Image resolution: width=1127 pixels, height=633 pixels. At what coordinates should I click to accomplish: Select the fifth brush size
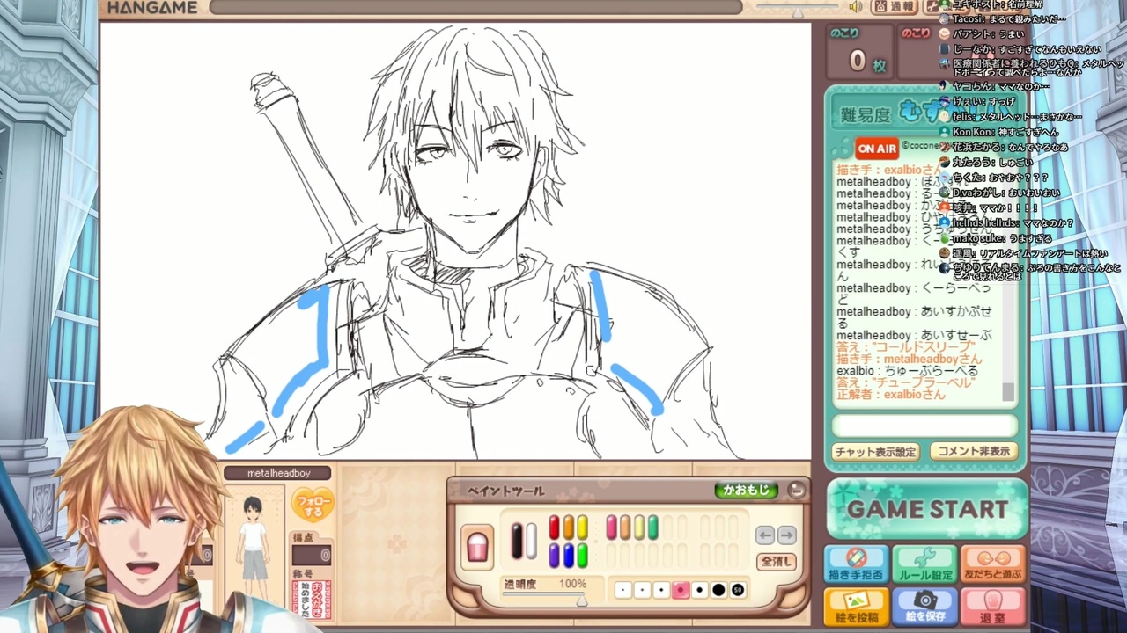pyautogui.click(x=700, y=590)
